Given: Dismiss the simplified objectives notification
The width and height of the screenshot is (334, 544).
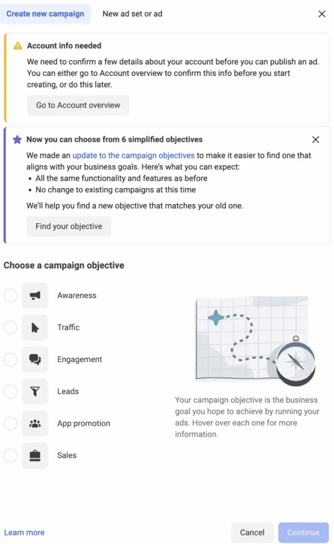Looking at the screenshot, I should pyautogui.click(x=315, y=139).
